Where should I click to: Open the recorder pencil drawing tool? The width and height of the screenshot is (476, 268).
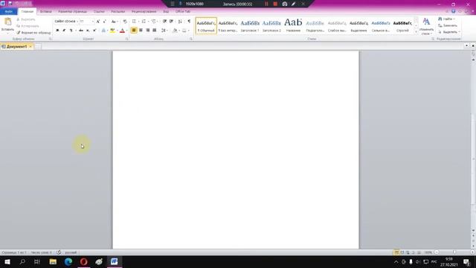click(x=294, y=4)
